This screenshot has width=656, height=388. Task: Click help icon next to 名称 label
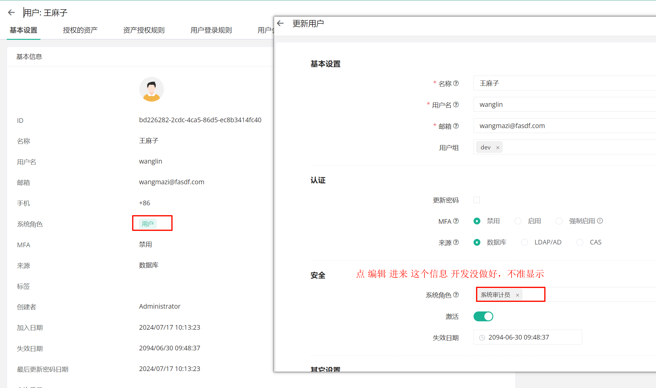456,83
